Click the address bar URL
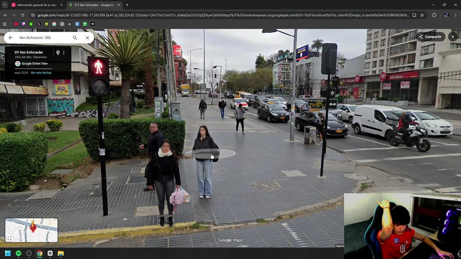This screenshot has width=461, height=259. point(223,15)
